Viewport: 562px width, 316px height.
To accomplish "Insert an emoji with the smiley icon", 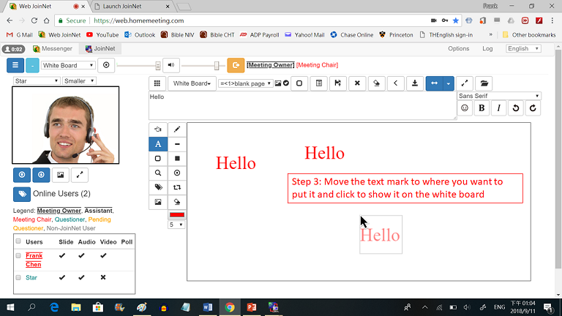I will (x=465, y=108).
